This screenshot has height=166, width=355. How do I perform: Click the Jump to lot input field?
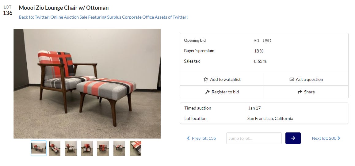coord(254,138)
